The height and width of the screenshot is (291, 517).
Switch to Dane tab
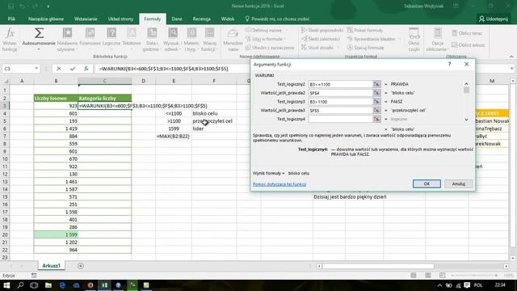[x=177, y=19]
